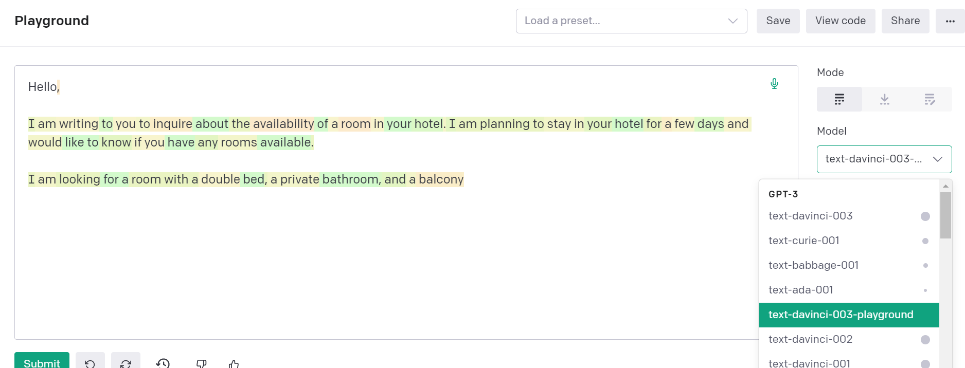
Task: Open the Load a preset dropdown
Action: 631,21
